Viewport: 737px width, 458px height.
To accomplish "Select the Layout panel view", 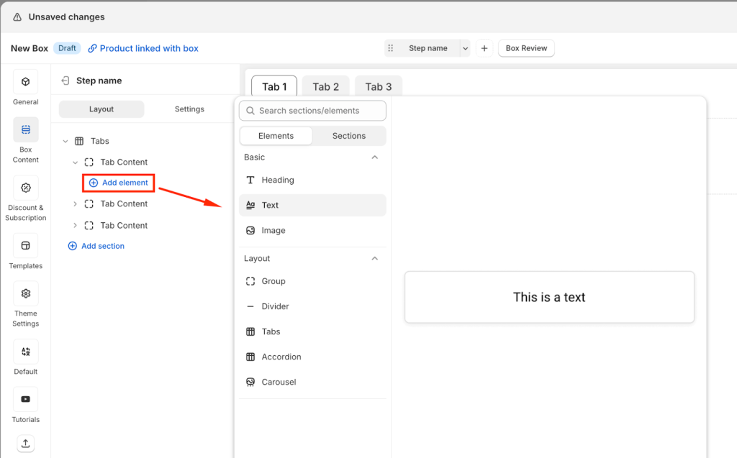I will pos(101,109).
